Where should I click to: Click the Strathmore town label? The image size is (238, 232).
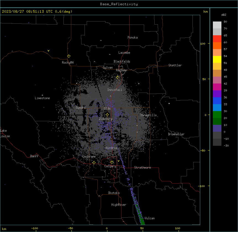coord(142,168)
